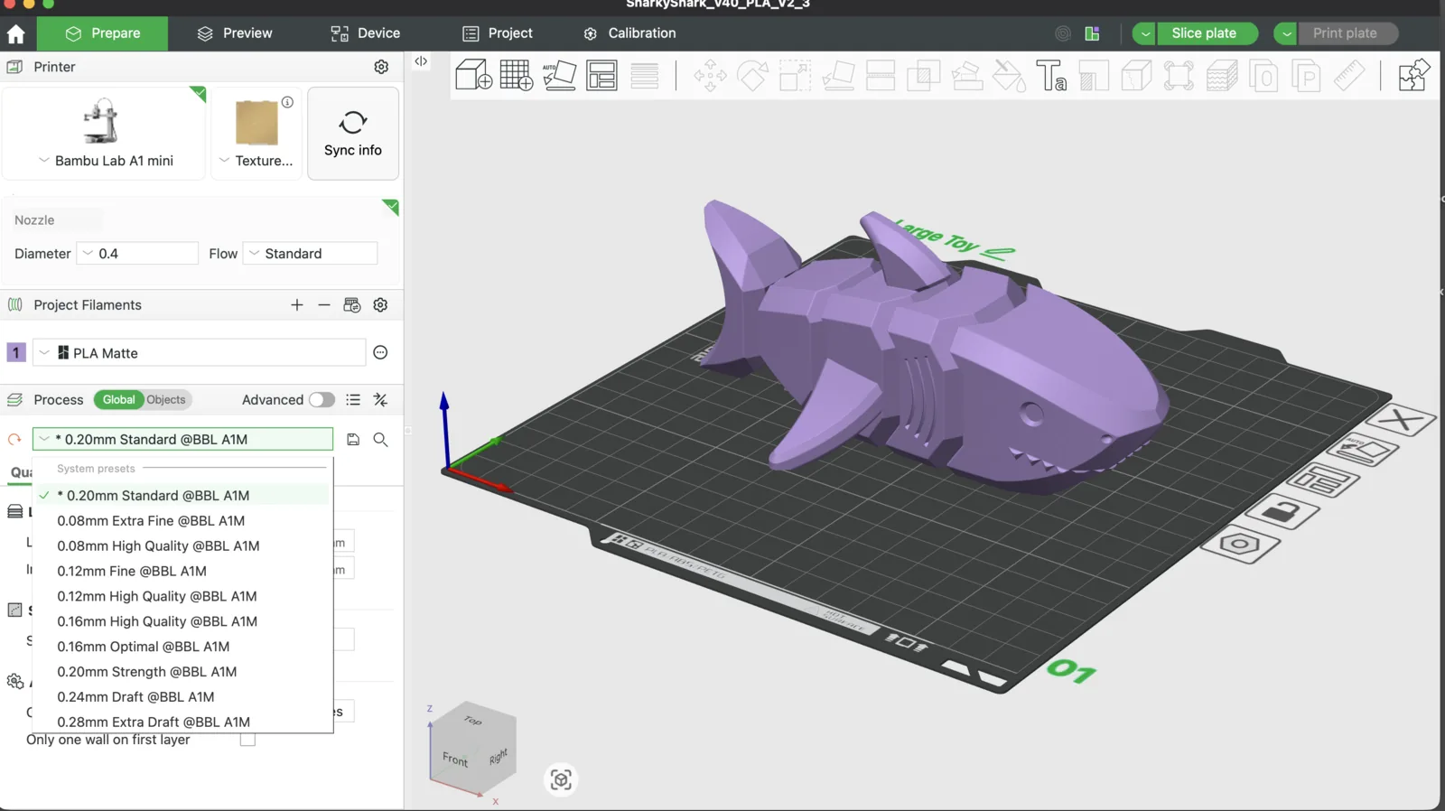The width and height of the screenshot is (1445, 811).
Task: Click the Slice plate button
Action: point(1203,33)
